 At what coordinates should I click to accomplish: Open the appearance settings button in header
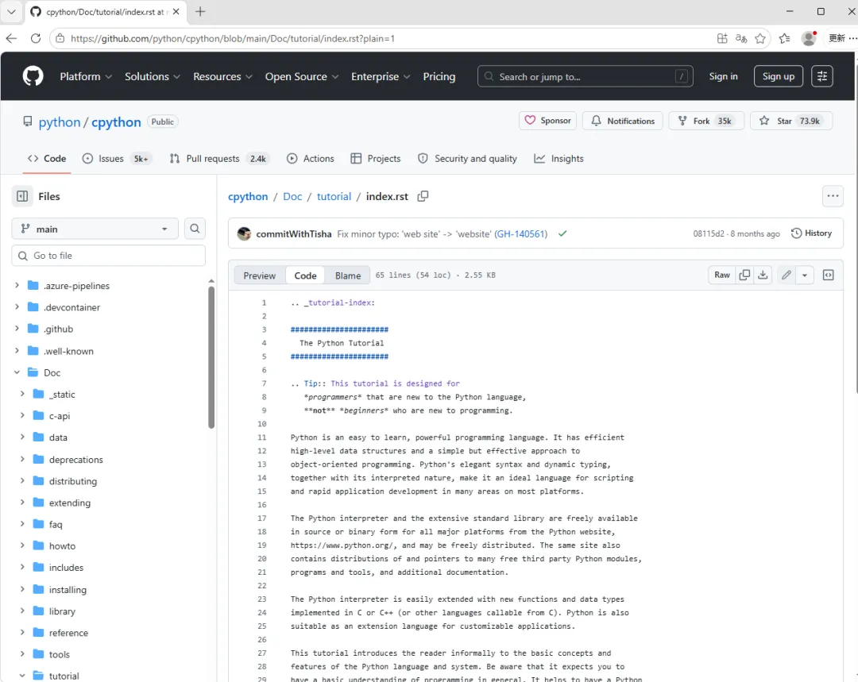pyautogui.click(x=822, y=76)
